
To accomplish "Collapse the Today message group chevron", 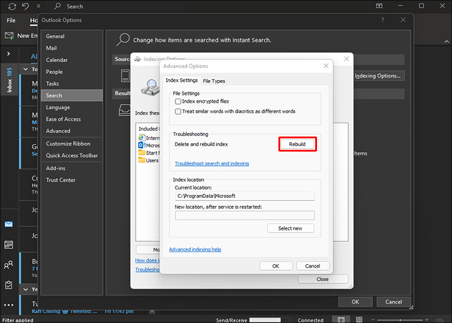I will click(x=25, y=69).
